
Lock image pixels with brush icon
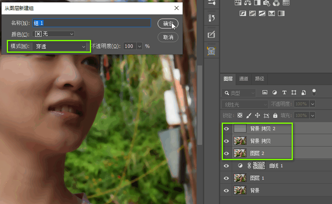tap(249, 115)
